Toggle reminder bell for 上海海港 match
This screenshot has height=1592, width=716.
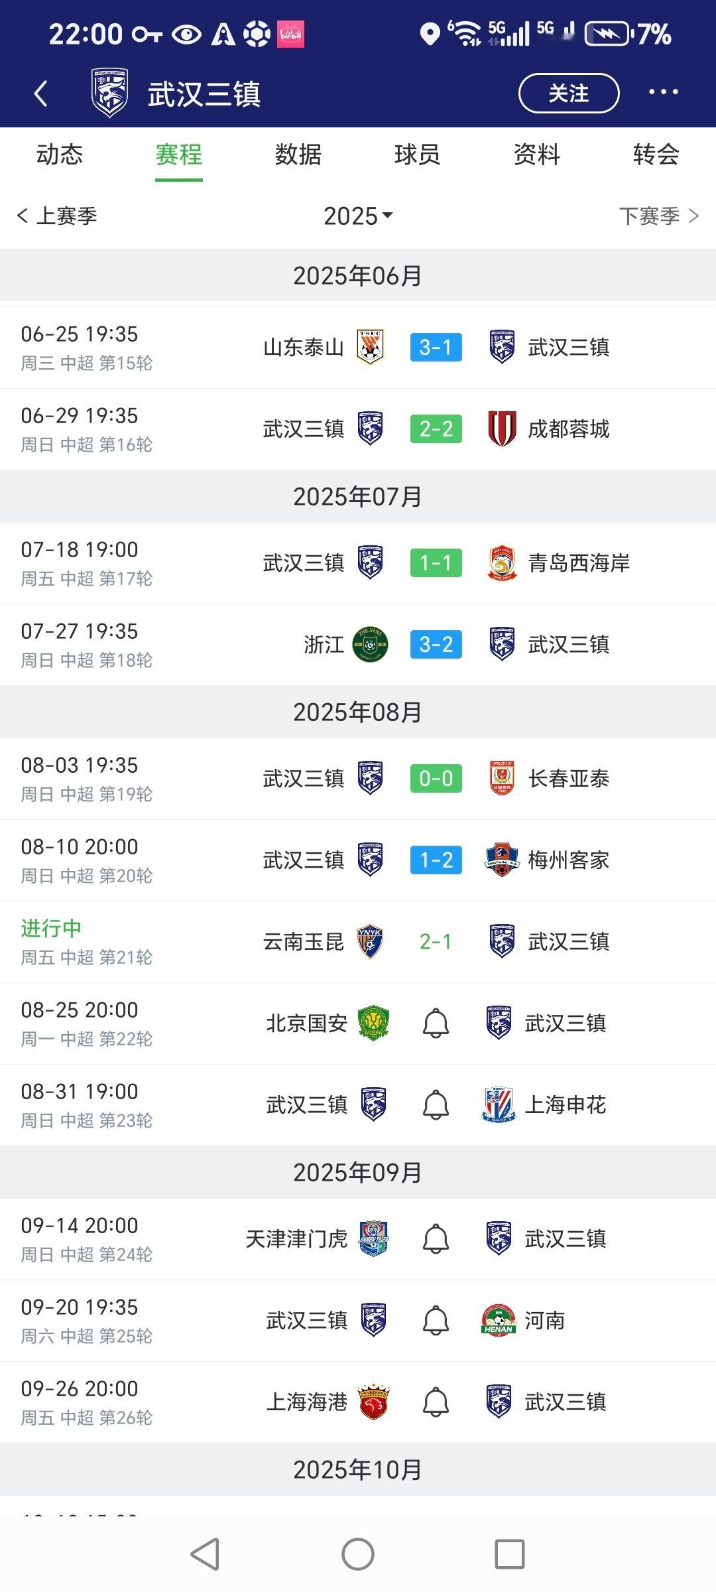436,1402
